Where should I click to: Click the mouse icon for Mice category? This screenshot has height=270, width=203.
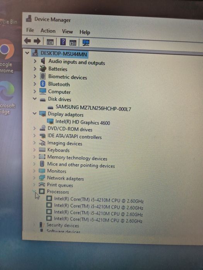[x=42, y=164]
